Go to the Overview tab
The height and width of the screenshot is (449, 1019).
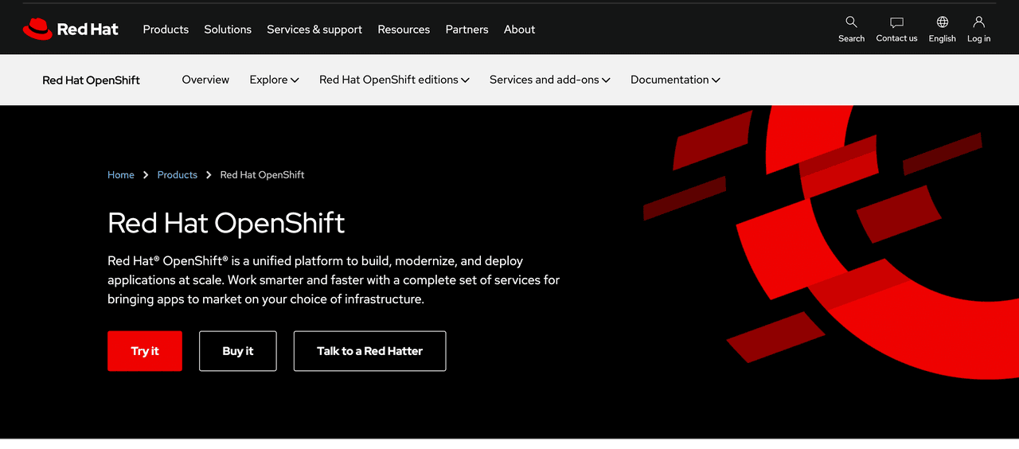point(205,80)
